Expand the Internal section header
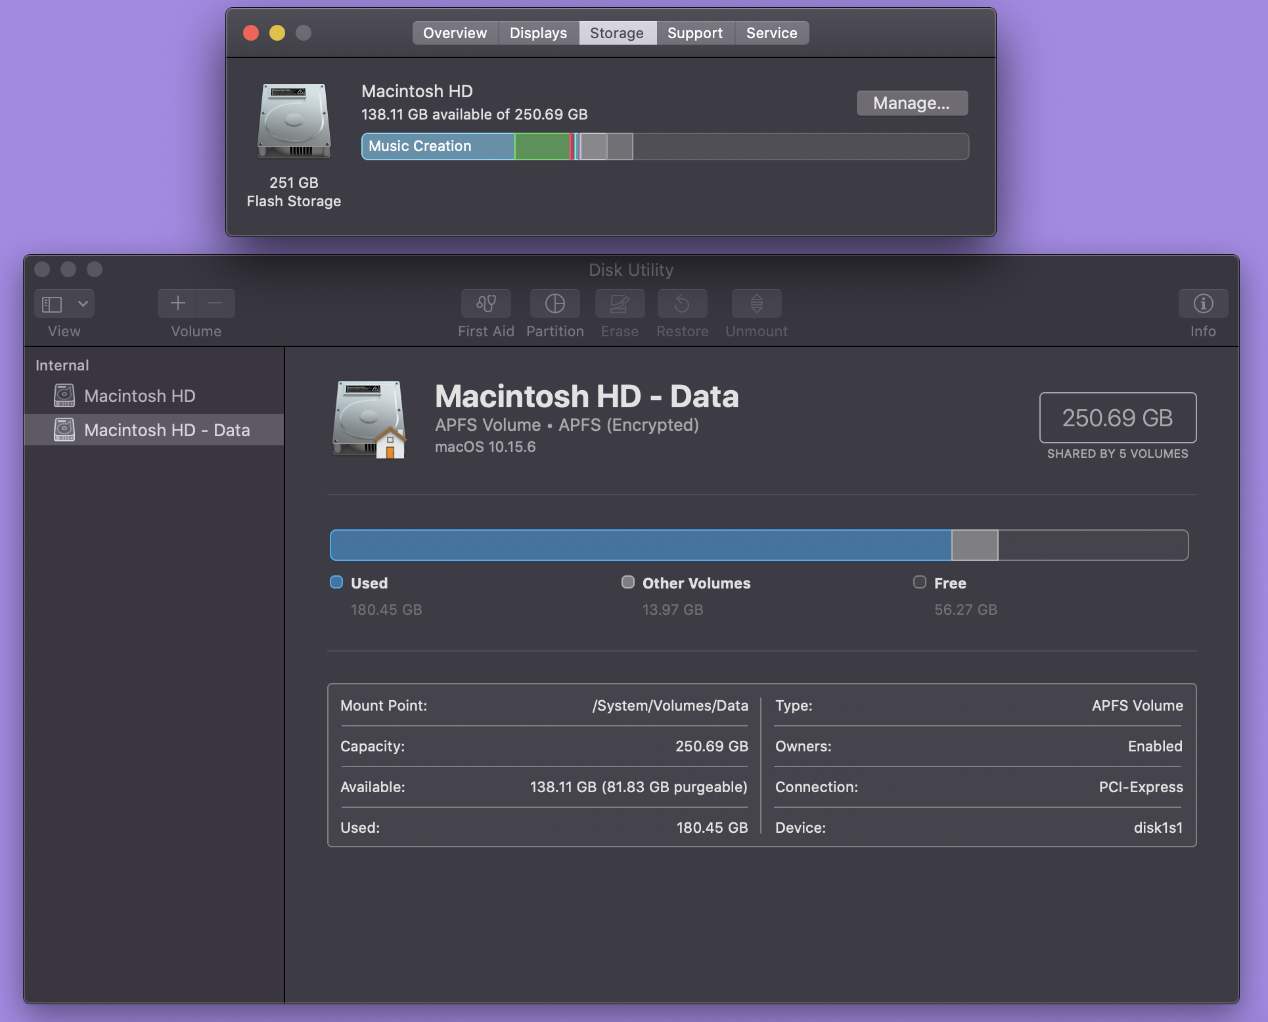Viewport: 1268px width, 1022px height. [62, 365]
